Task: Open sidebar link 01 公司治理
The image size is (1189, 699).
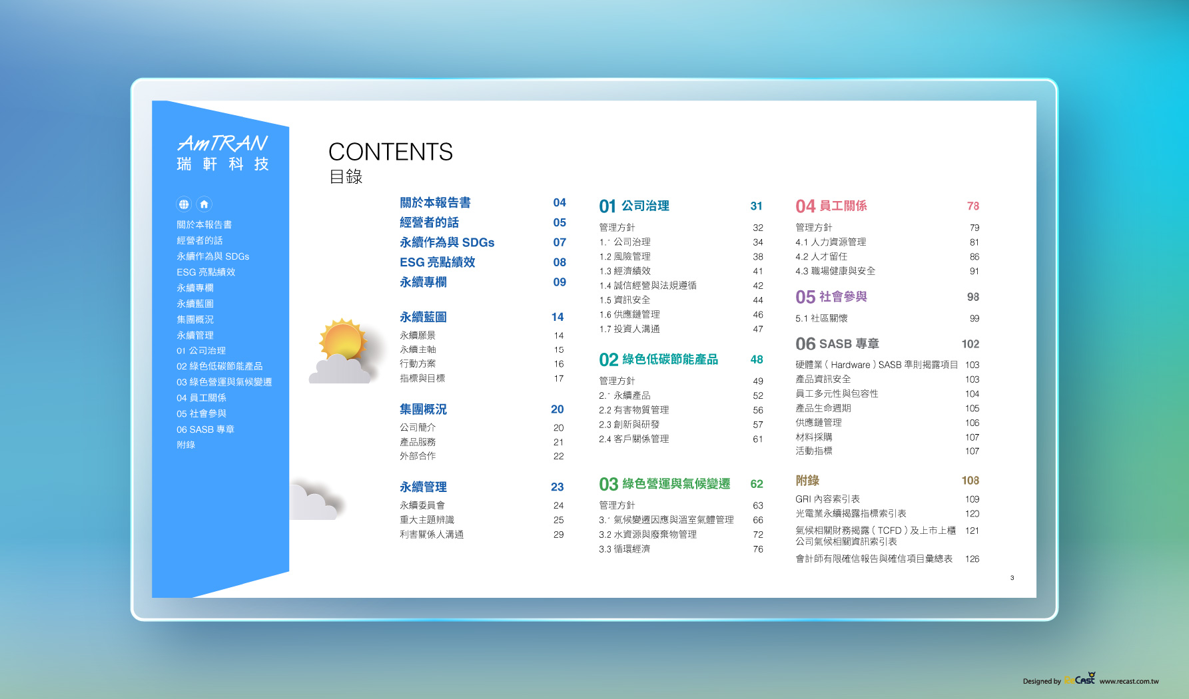Action: pos(201,351)
